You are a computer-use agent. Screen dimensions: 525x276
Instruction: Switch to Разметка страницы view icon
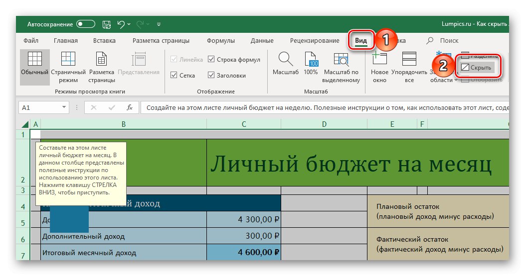(x=101, y=67)
